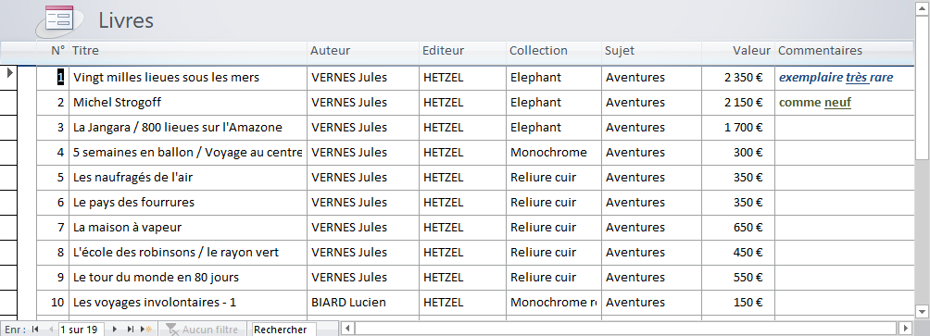The height and width of the screenshot is (336, 930).
Task: Click the Commentaires column header
Action: tap(845, 51)
